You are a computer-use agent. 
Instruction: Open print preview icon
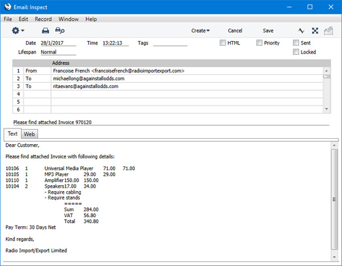tap(60, 31)
